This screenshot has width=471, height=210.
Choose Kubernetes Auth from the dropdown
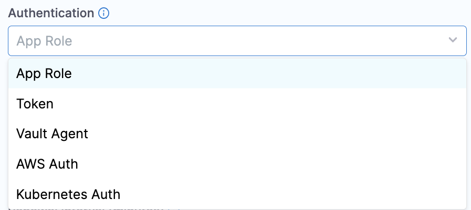[x=68, y=194]
